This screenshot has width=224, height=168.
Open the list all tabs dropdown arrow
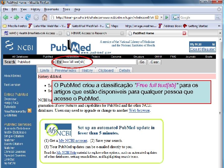click(220, 33)
